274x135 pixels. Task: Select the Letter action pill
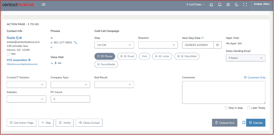click(162, 56)
